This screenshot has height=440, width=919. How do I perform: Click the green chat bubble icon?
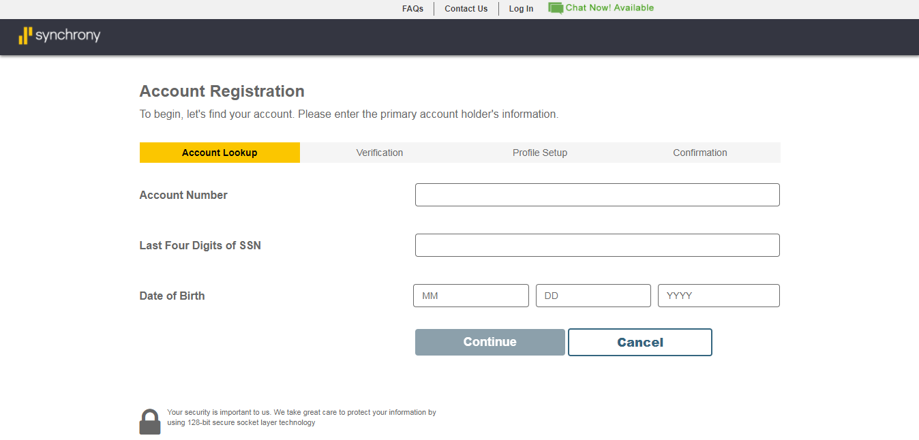tap(556, 8)
